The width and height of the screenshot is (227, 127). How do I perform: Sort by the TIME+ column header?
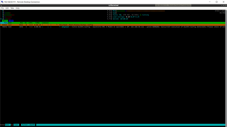(x=38, y=23)
